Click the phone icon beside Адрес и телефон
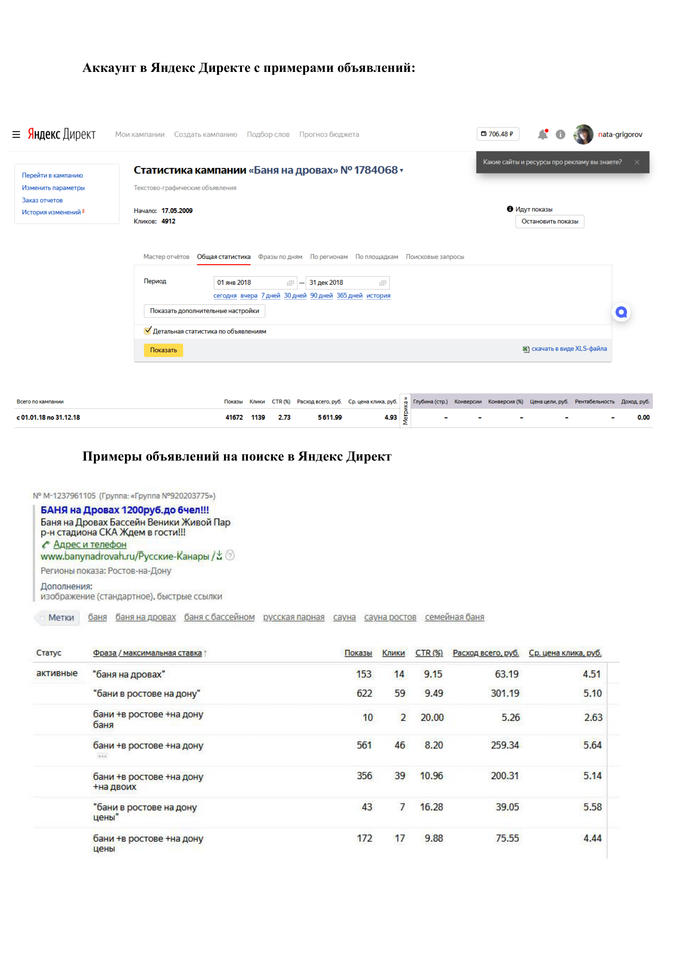The height and width of the screenshot is (961, 680). tap(46, 544)
